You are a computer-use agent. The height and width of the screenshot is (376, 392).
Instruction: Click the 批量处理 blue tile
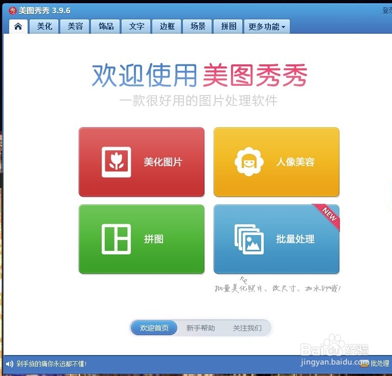[x=276, y=239]
